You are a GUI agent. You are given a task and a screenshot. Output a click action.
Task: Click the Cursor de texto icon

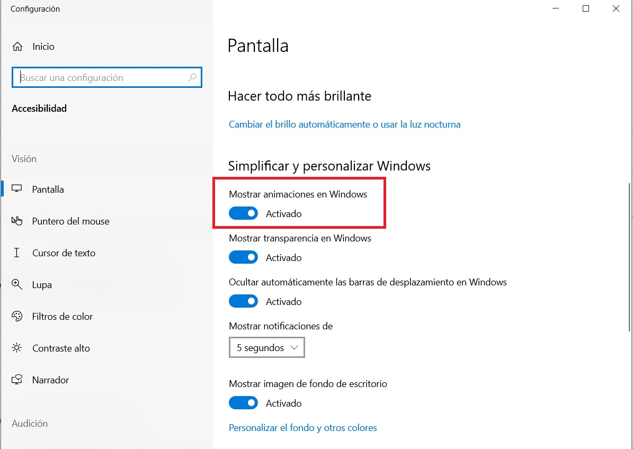[x=16, y=253]
